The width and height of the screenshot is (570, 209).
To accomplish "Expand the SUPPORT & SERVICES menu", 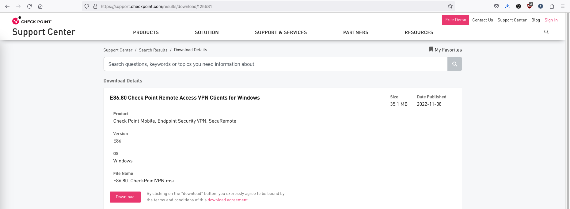I will tap(281, 32).
